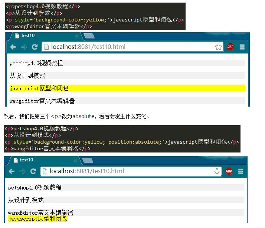Screen dimensions: 265x228
Task: Click back arrow in lower browser window
Action: click(x=12, y=171)
